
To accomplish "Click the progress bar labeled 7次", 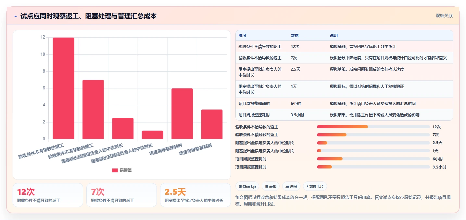I will pos(373,135).
